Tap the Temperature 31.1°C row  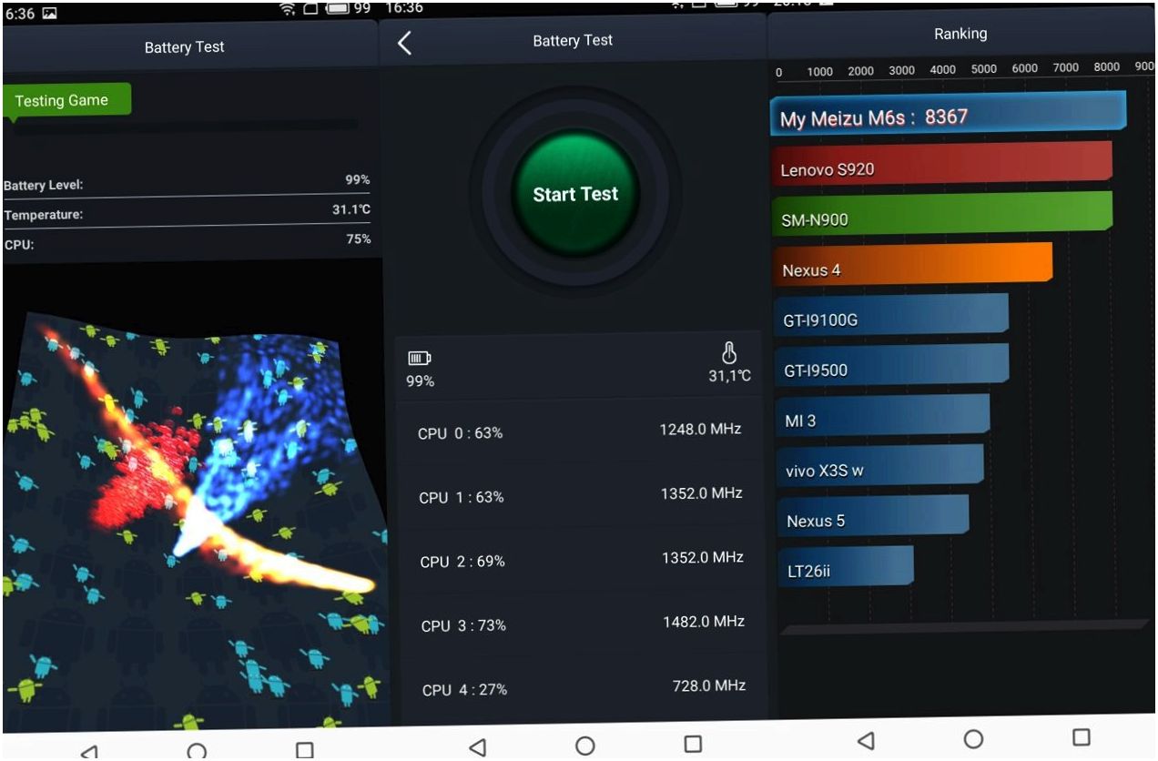(x=187, y=211)
